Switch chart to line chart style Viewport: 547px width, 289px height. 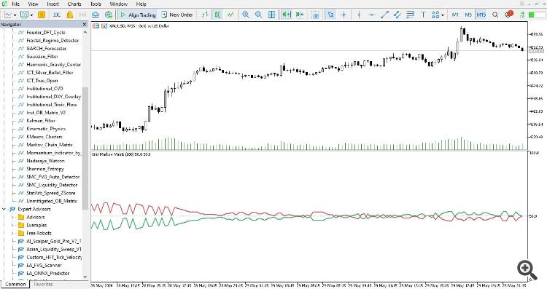(x=230, y=15)
